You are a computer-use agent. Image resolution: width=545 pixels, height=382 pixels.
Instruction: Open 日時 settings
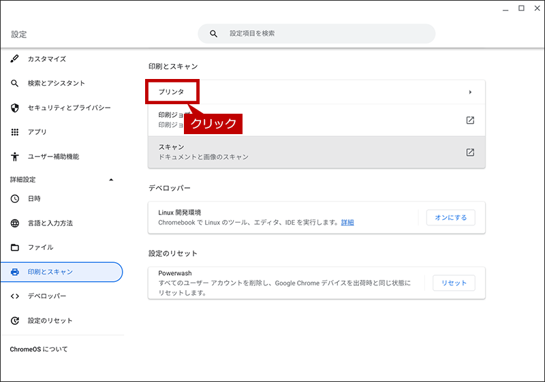[34, 199]
